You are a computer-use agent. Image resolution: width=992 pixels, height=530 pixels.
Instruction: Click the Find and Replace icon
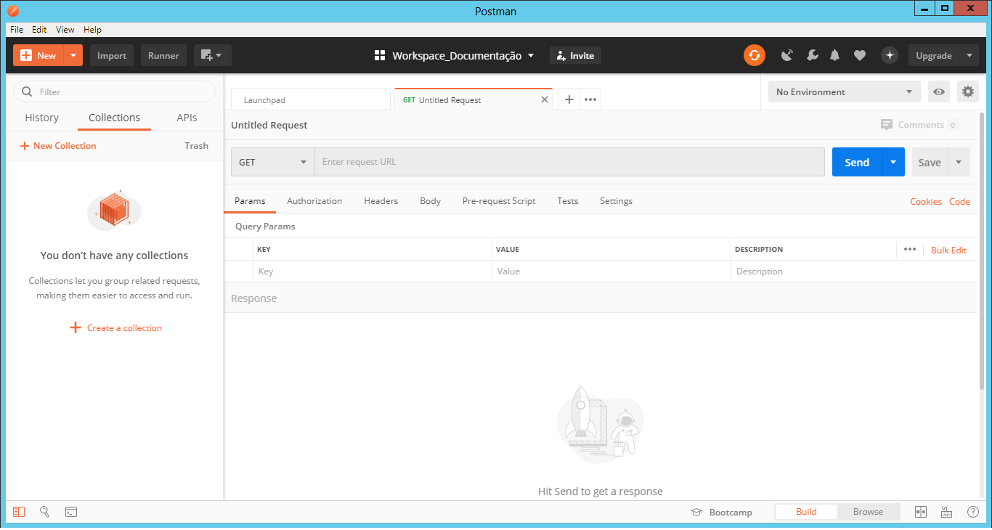[44, 512]
